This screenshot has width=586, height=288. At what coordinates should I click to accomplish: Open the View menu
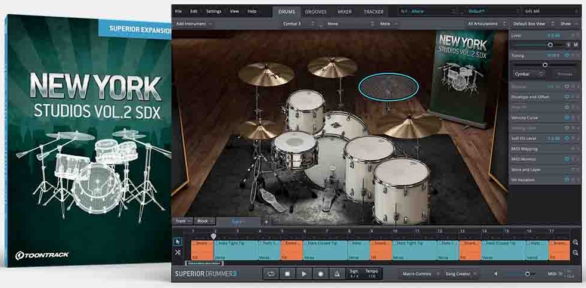pos(234,11)
